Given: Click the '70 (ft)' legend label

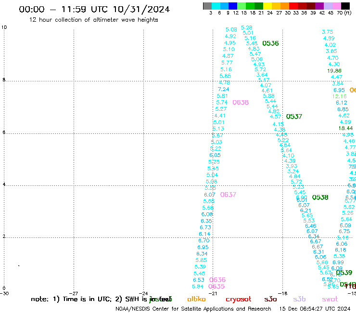Looking at the screenshot, I should 344,13.
